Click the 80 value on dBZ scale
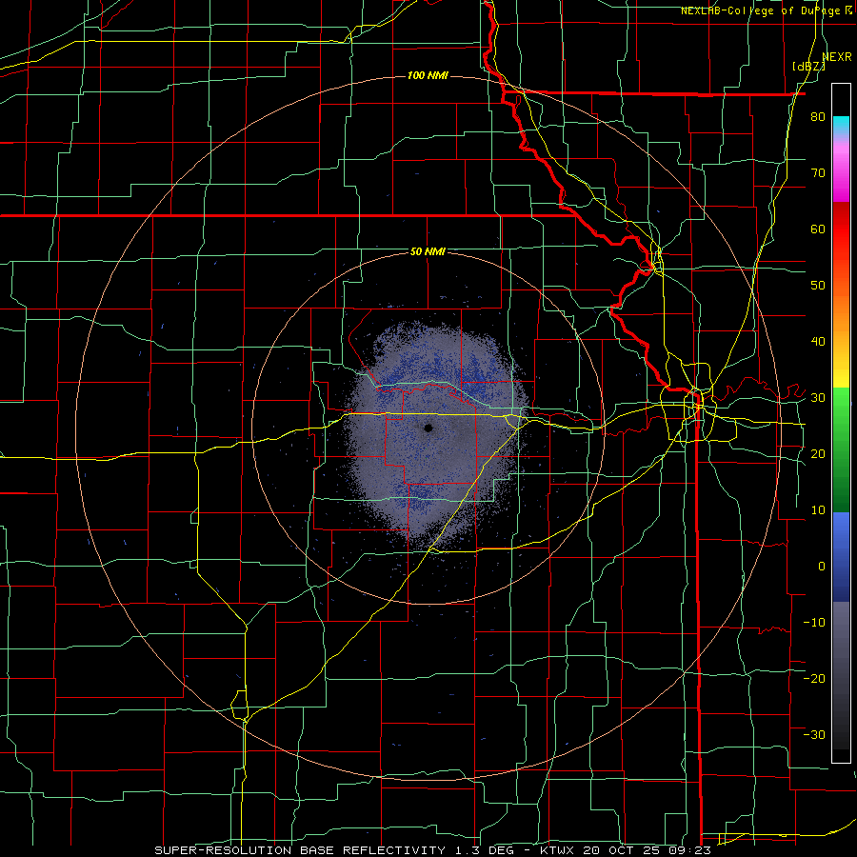This screenshot has width=857, height=857. tap(818, 117)
